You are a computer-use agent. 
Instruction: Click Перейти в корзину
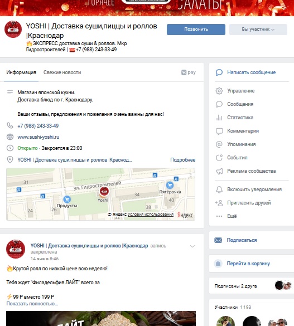pos(248,264)
